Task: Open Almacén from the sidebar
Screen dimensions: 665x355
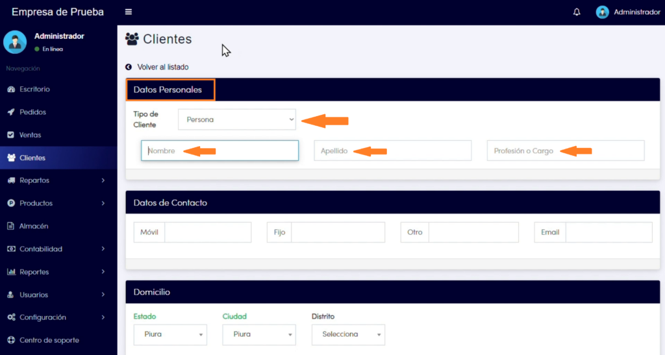Action: point(58,226)
